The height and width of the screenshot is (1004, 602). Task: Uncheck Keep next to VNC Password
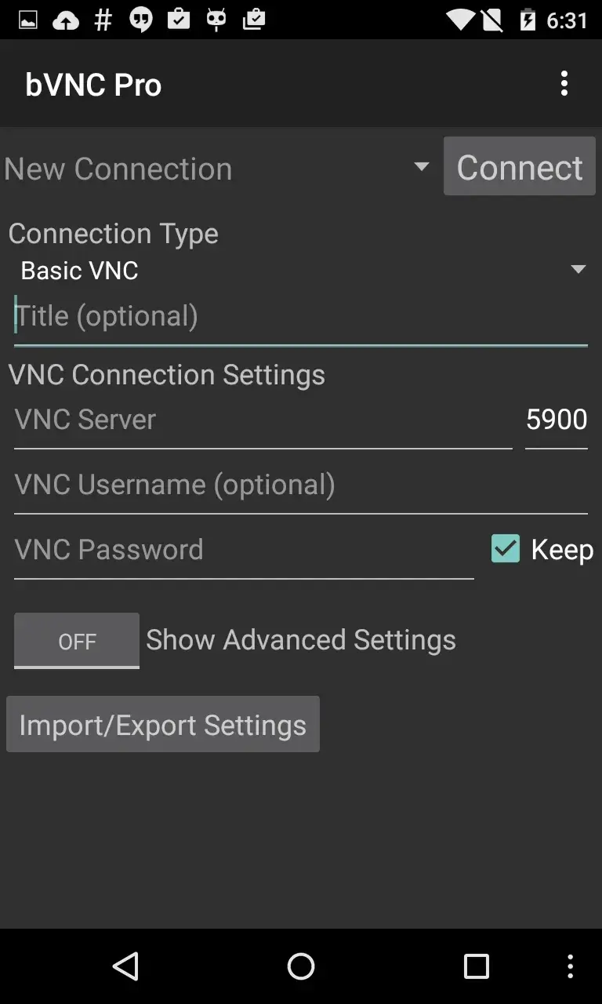(x=505, y=549)
